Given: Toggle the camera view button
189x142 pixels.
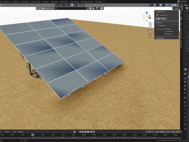Looking at the screenshot, I should click(x=150, y=32).
